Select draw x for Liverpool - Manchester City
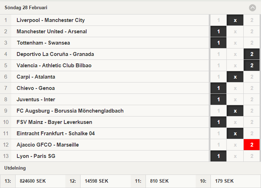This screenshot has height=188, width=261. point(235,20)
